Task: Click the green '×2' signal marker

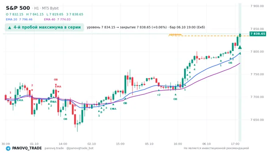Action: (x=159, y=95)
